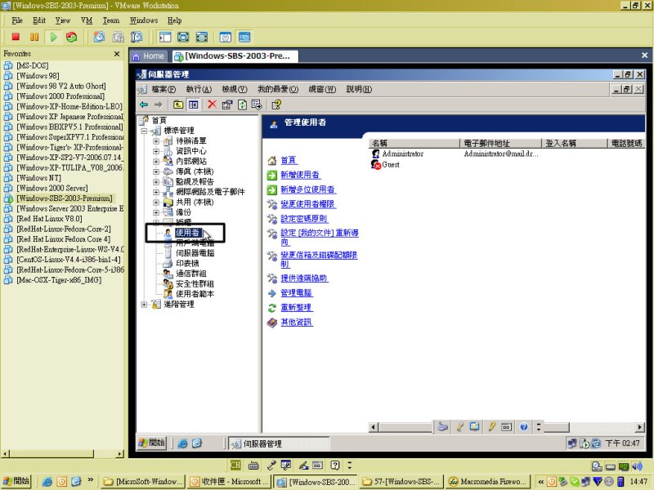Open the 說明(H) menu in 伺服器管理

(359, 89)
